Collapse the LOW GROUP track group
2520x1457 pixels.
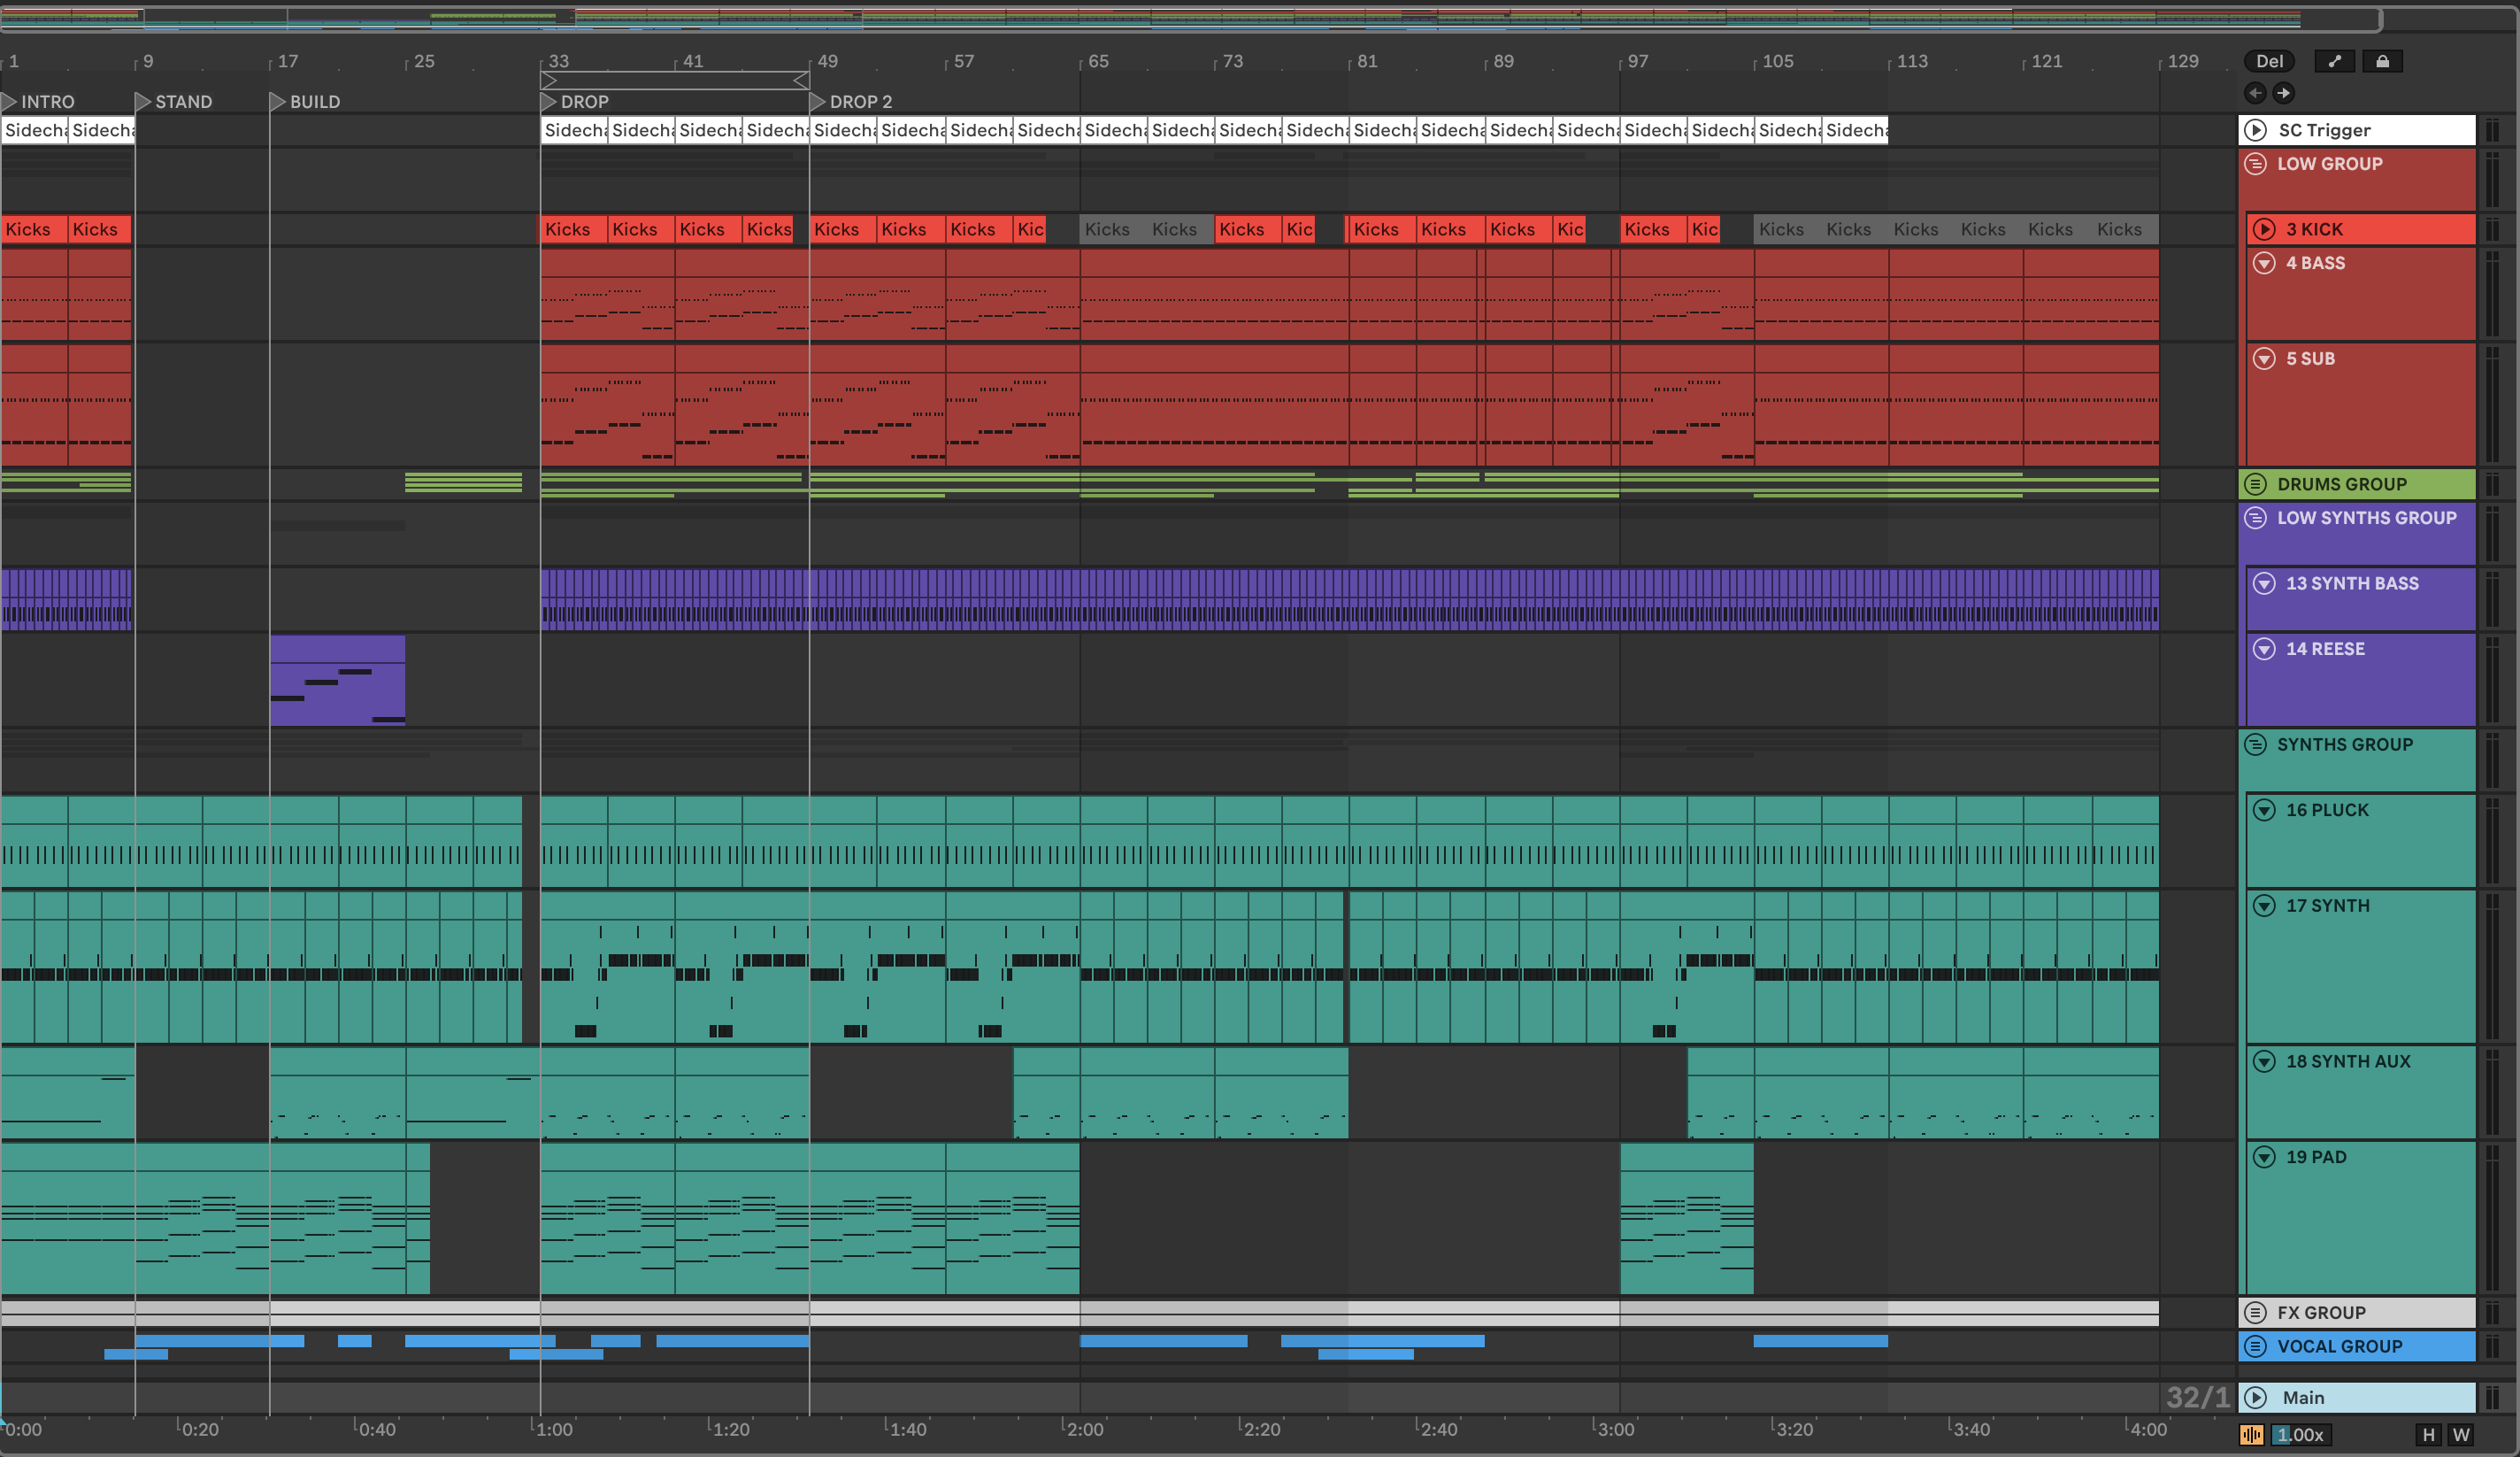coord(2255,164)
